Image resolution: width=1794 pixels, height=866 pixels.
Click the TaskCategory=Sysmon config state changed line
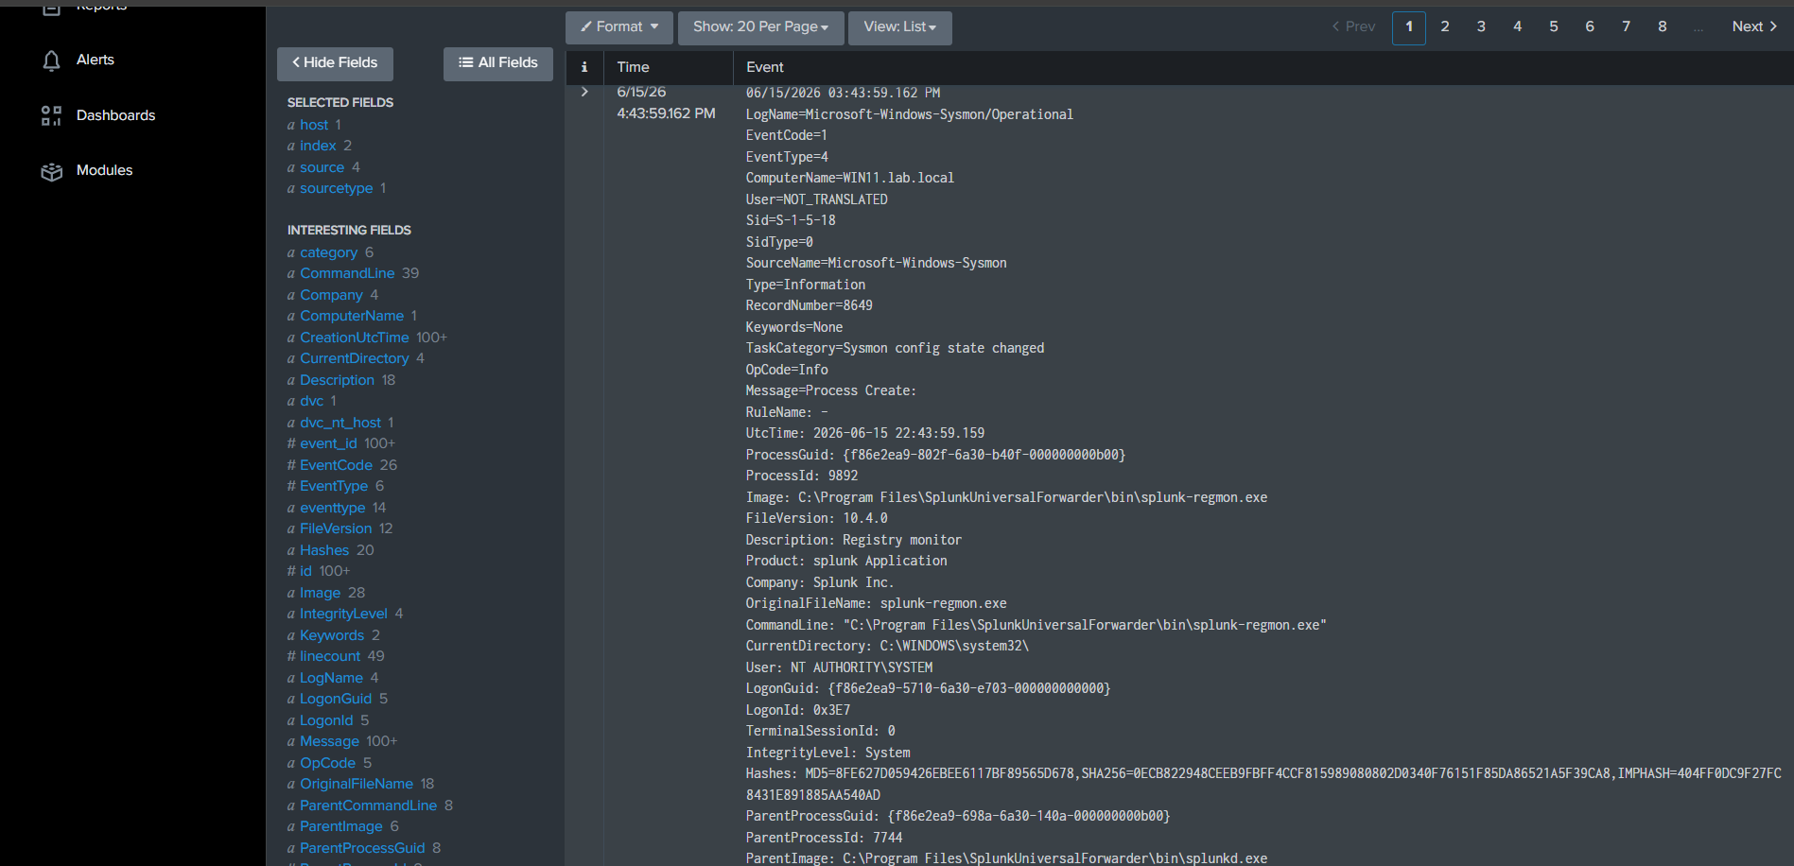[895, 348]
